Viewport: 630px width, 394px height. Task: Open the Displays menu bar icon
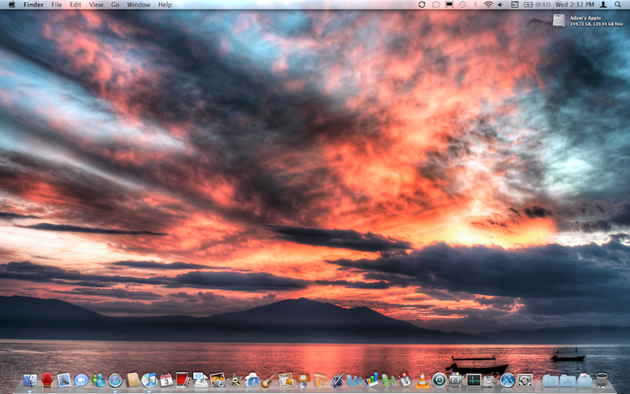tap(449, 5)
